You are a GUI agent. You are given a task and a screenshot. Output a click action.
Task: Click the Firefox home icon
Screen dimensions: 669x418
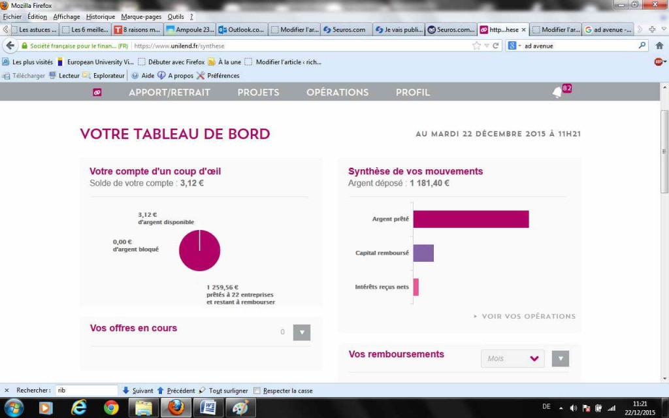tap(659, 46)
